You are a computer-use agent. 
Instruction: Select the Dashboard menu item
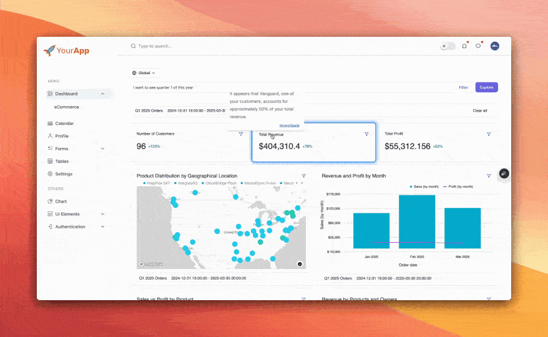[x=79, y=94]
